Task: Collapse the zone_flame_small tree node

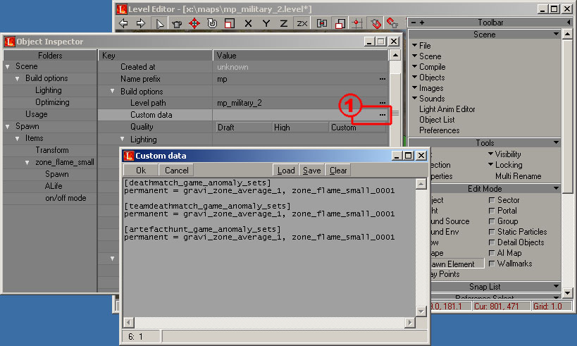Action: 27,162
